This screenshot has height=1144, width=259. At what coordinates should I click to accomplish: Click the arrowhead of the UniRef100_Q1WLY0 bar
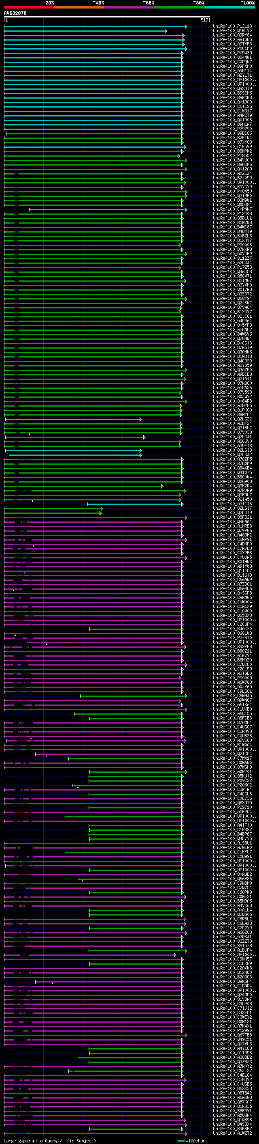pyautogui.click(x=166, y=31)
